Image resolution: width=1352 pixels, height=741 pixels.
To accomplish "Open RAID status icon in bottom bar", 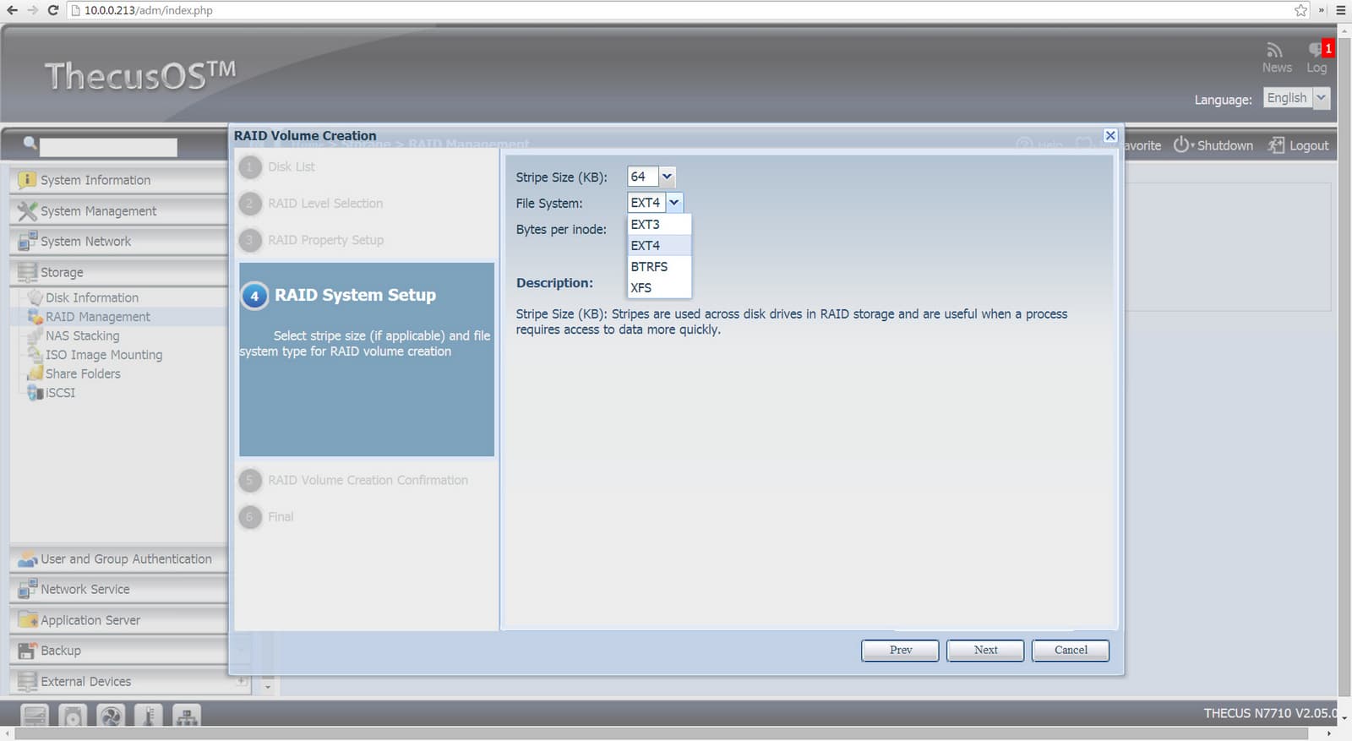I will [35, 716].
